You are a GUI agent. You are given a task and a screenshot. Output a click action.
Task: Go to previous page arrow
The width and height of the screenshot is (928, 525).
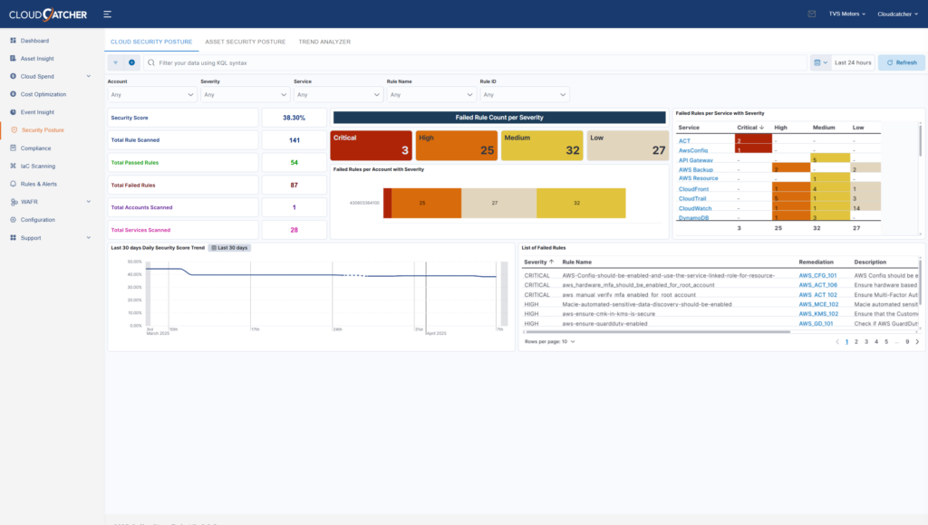click(x=836, y=342)
